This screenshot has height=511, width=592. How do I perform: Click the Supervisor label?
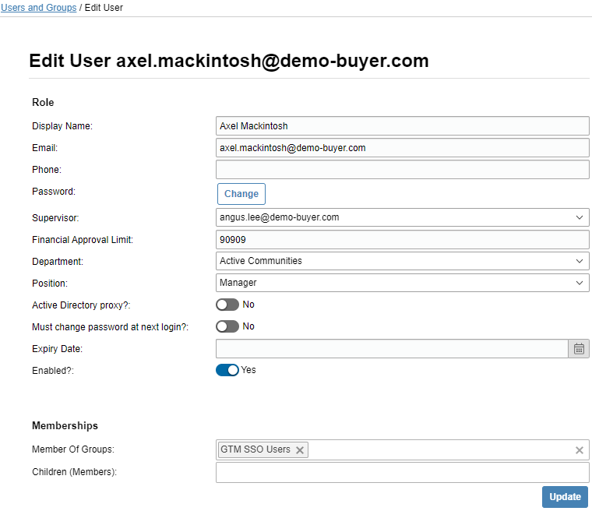pos(55,218)
